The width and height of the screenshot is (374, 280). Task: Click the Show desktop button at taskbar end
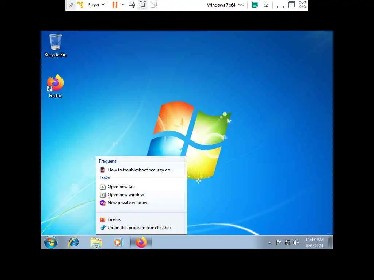coord(330,242)
